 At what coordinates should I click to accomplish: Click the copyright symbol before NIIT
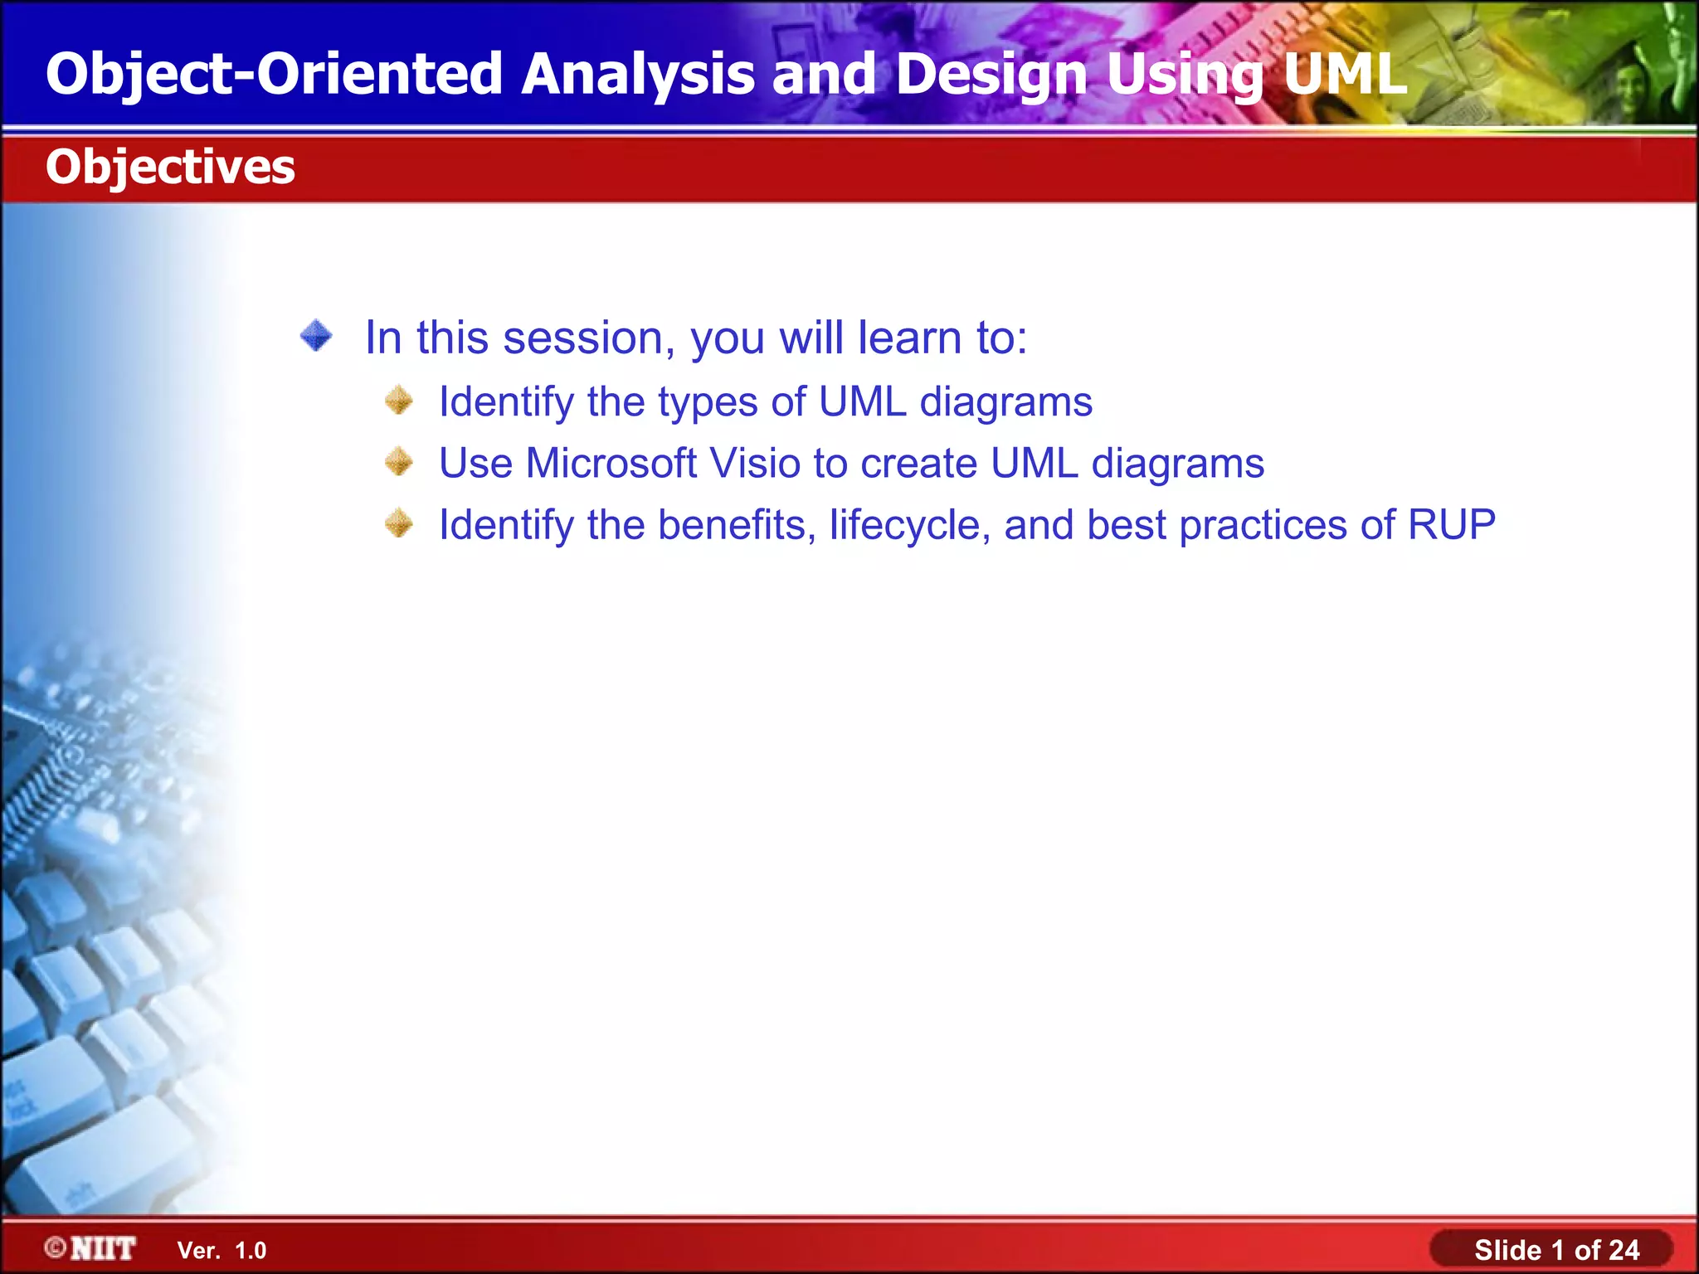click(x=56, y=1247)
